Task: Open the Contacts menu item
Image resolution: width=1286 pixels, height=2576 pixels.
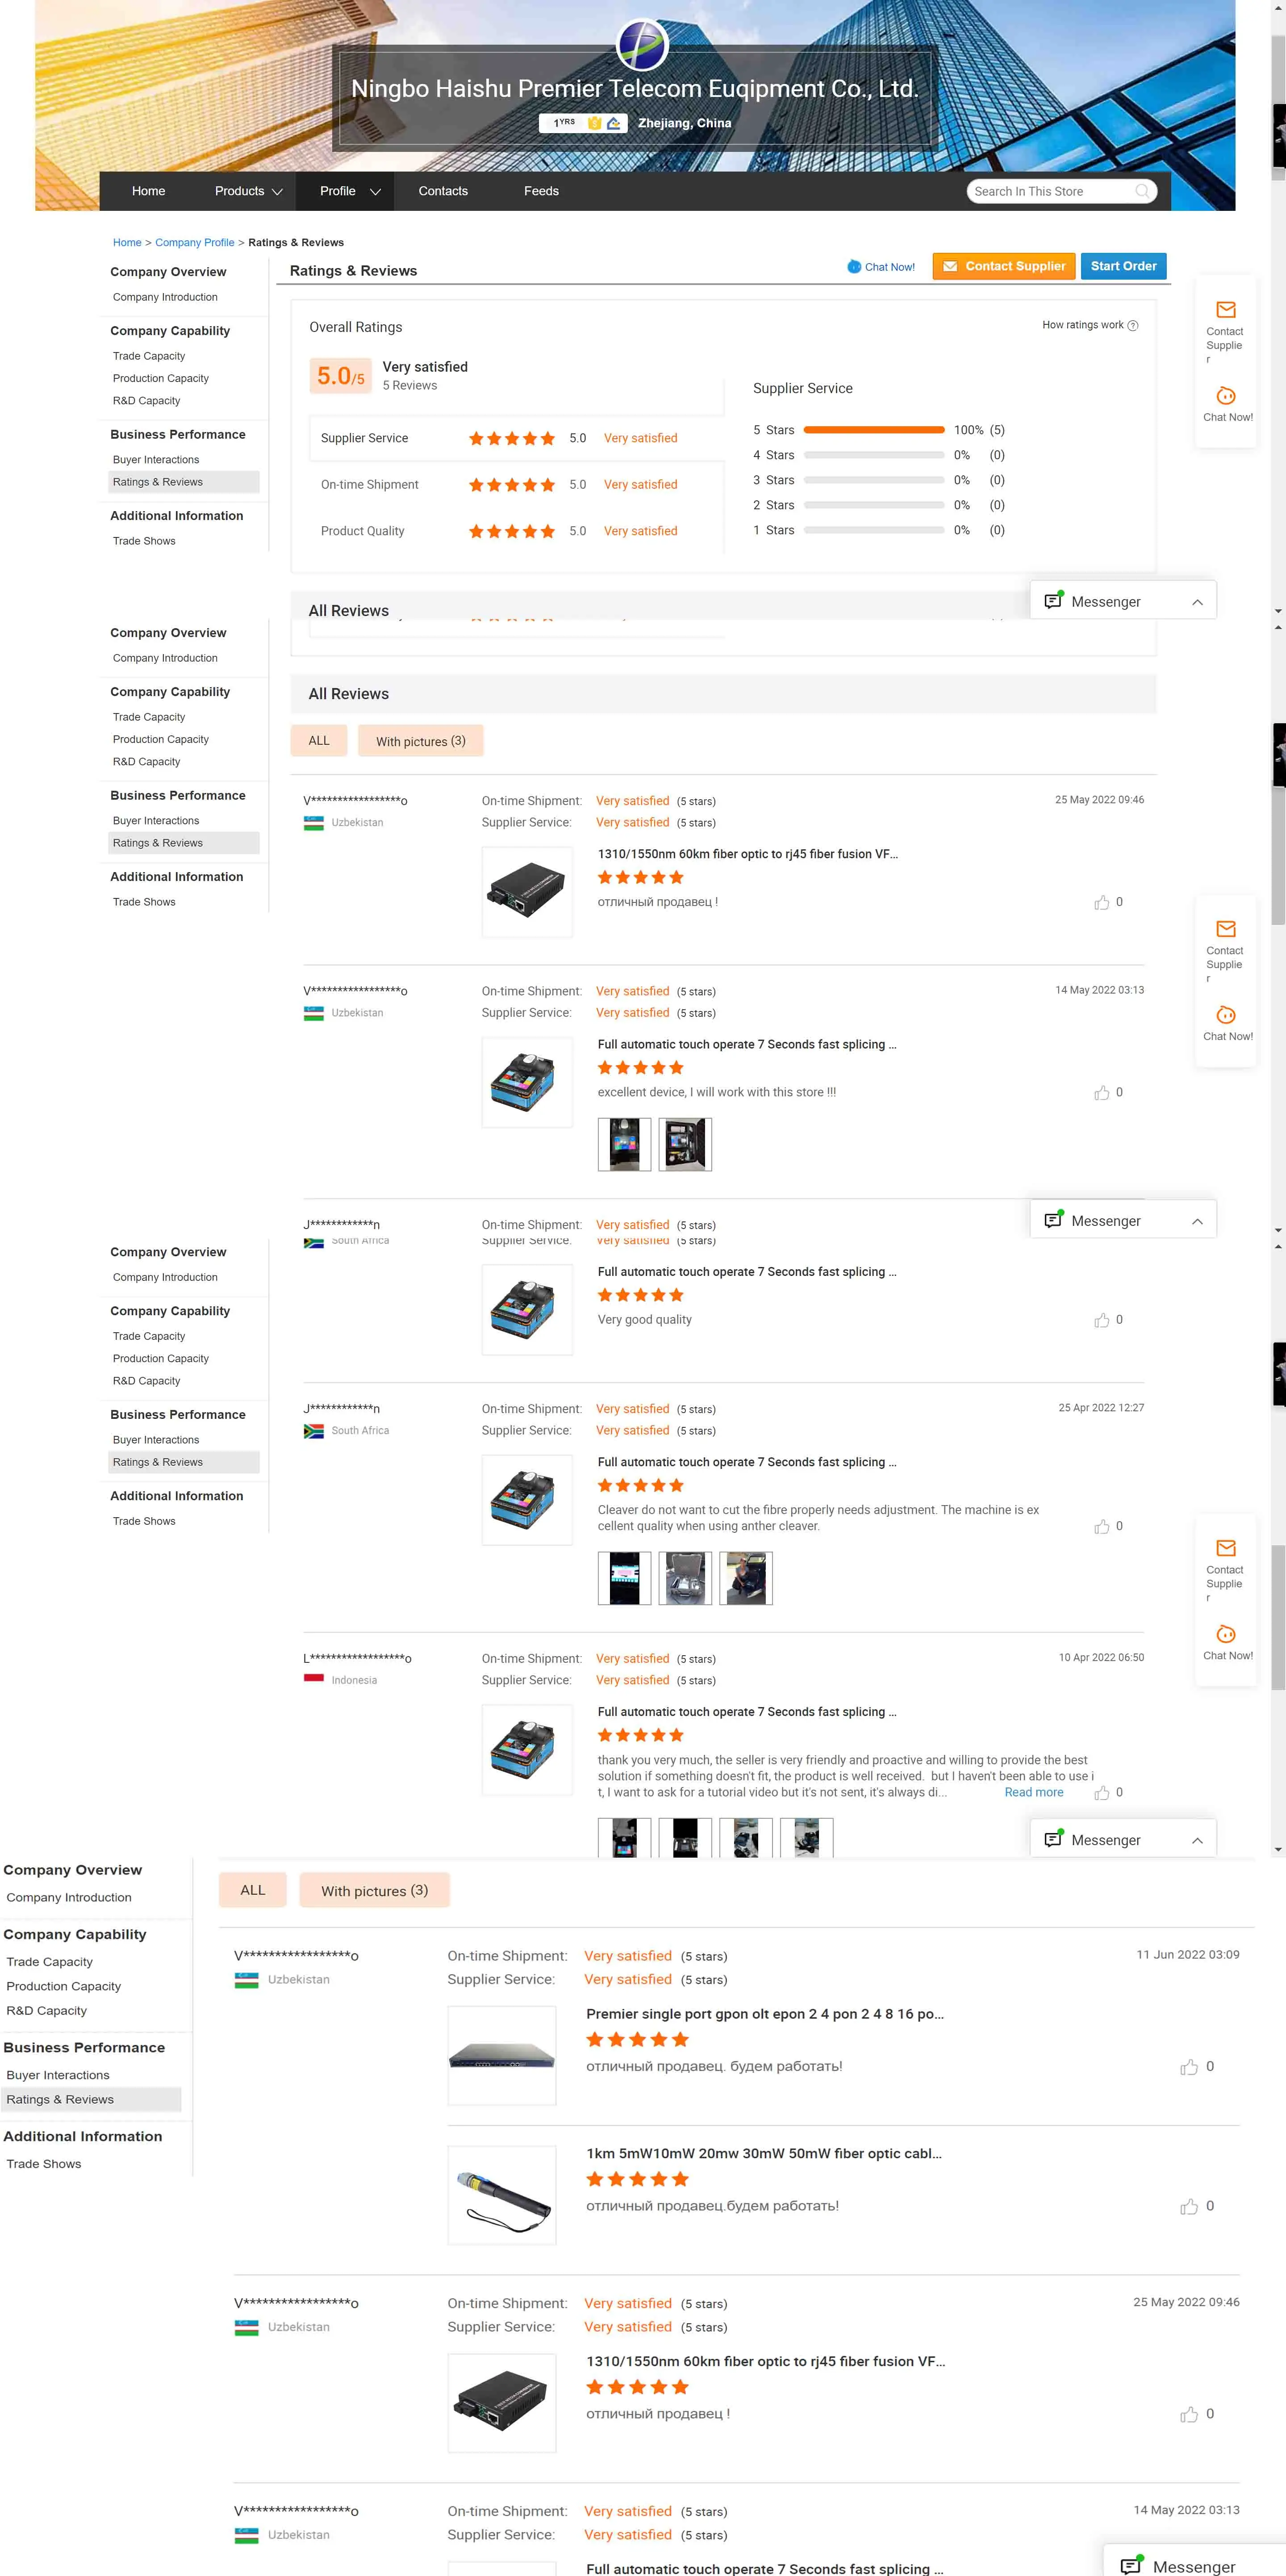Action: (443, 191)
